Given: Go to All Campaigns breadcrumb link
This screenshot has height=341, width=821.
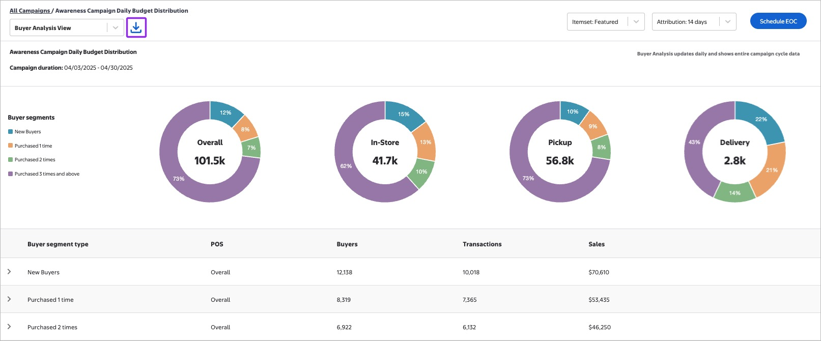Looking at the screenshot, I should tap(30, 11).
